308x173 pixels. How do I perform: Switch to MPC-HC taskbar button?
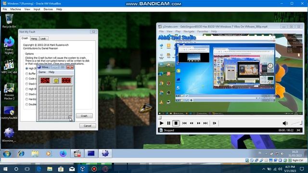[77, 154]
